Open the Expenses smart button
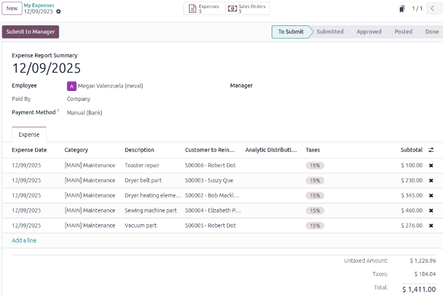 tap(204, 9)
